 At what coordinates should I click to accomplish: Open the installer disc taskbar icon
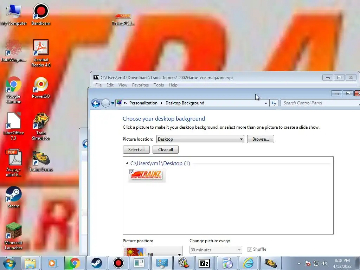227,263
